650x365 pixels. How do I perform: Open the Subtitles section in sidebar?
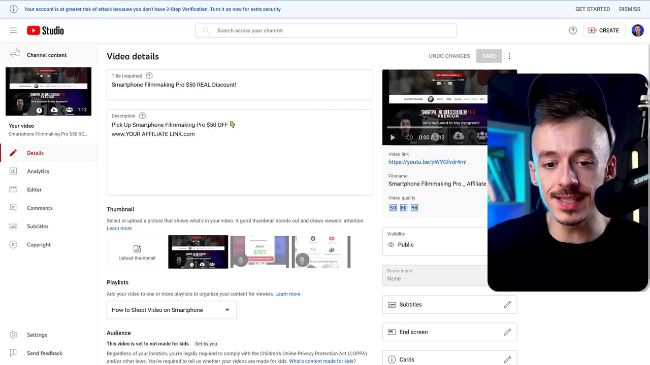(x=48, y=226)
